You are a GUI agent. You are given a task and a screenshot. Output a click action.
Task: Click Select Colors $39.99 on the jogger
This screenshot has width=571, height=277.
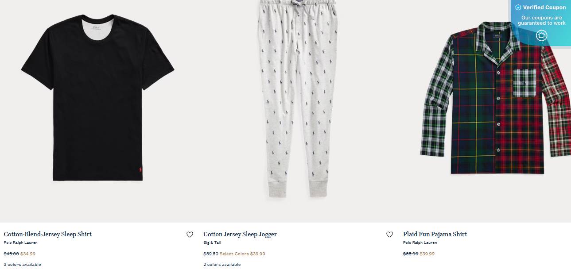click(x=242, y=254)
